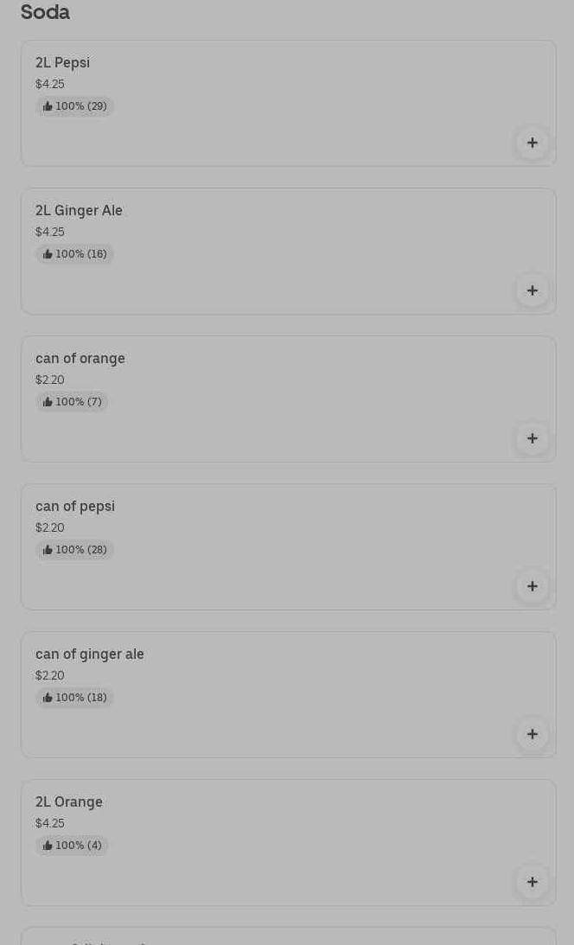Click the 100% (4) rating badge
574x945 pixels.
point(73,846)
